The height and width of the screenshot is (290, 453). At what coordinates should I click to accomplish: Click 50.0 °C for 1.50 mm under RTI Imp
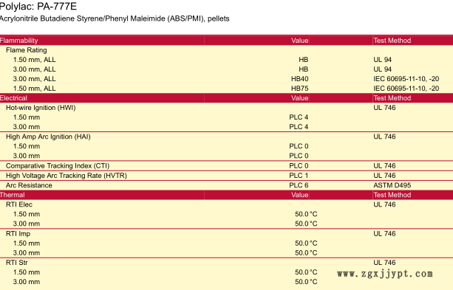tap(306, 244)
